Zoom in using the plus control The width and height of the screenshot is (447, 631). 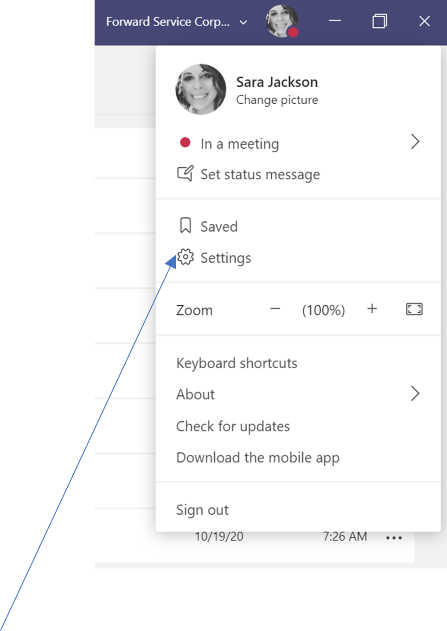(372, 309)
